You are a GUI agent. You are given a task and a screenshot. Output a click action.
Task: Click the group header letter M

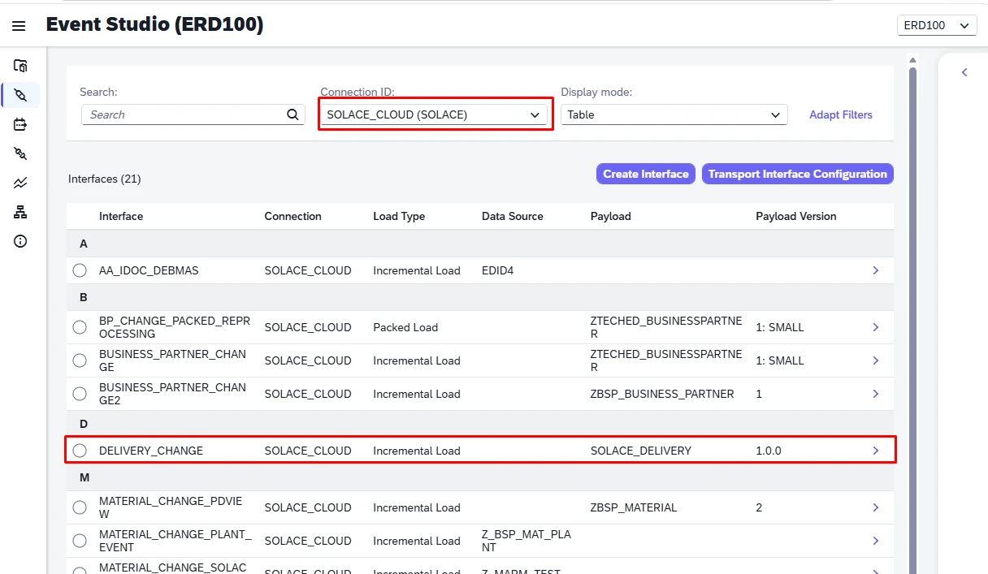pos(84,477)
